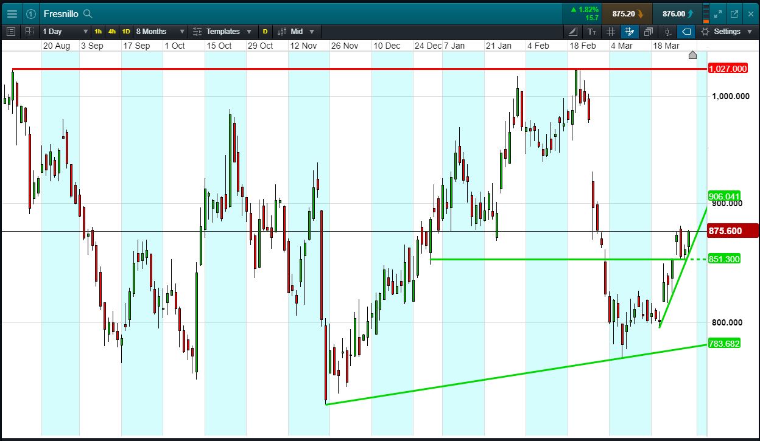760x441 pixels.
Task: Click the 21 Jan date label
Action: (x=499, y=46)
